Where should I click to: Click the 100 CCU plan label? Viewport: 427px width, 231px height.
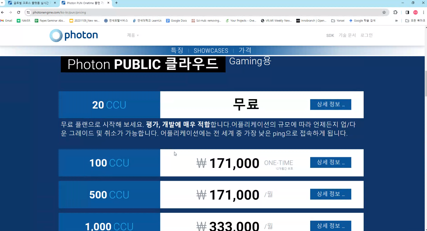(x=109, y=163)
